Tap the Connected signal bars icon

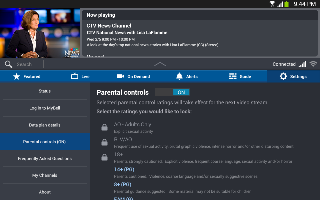pyautogui.click(x=302, y=64)
